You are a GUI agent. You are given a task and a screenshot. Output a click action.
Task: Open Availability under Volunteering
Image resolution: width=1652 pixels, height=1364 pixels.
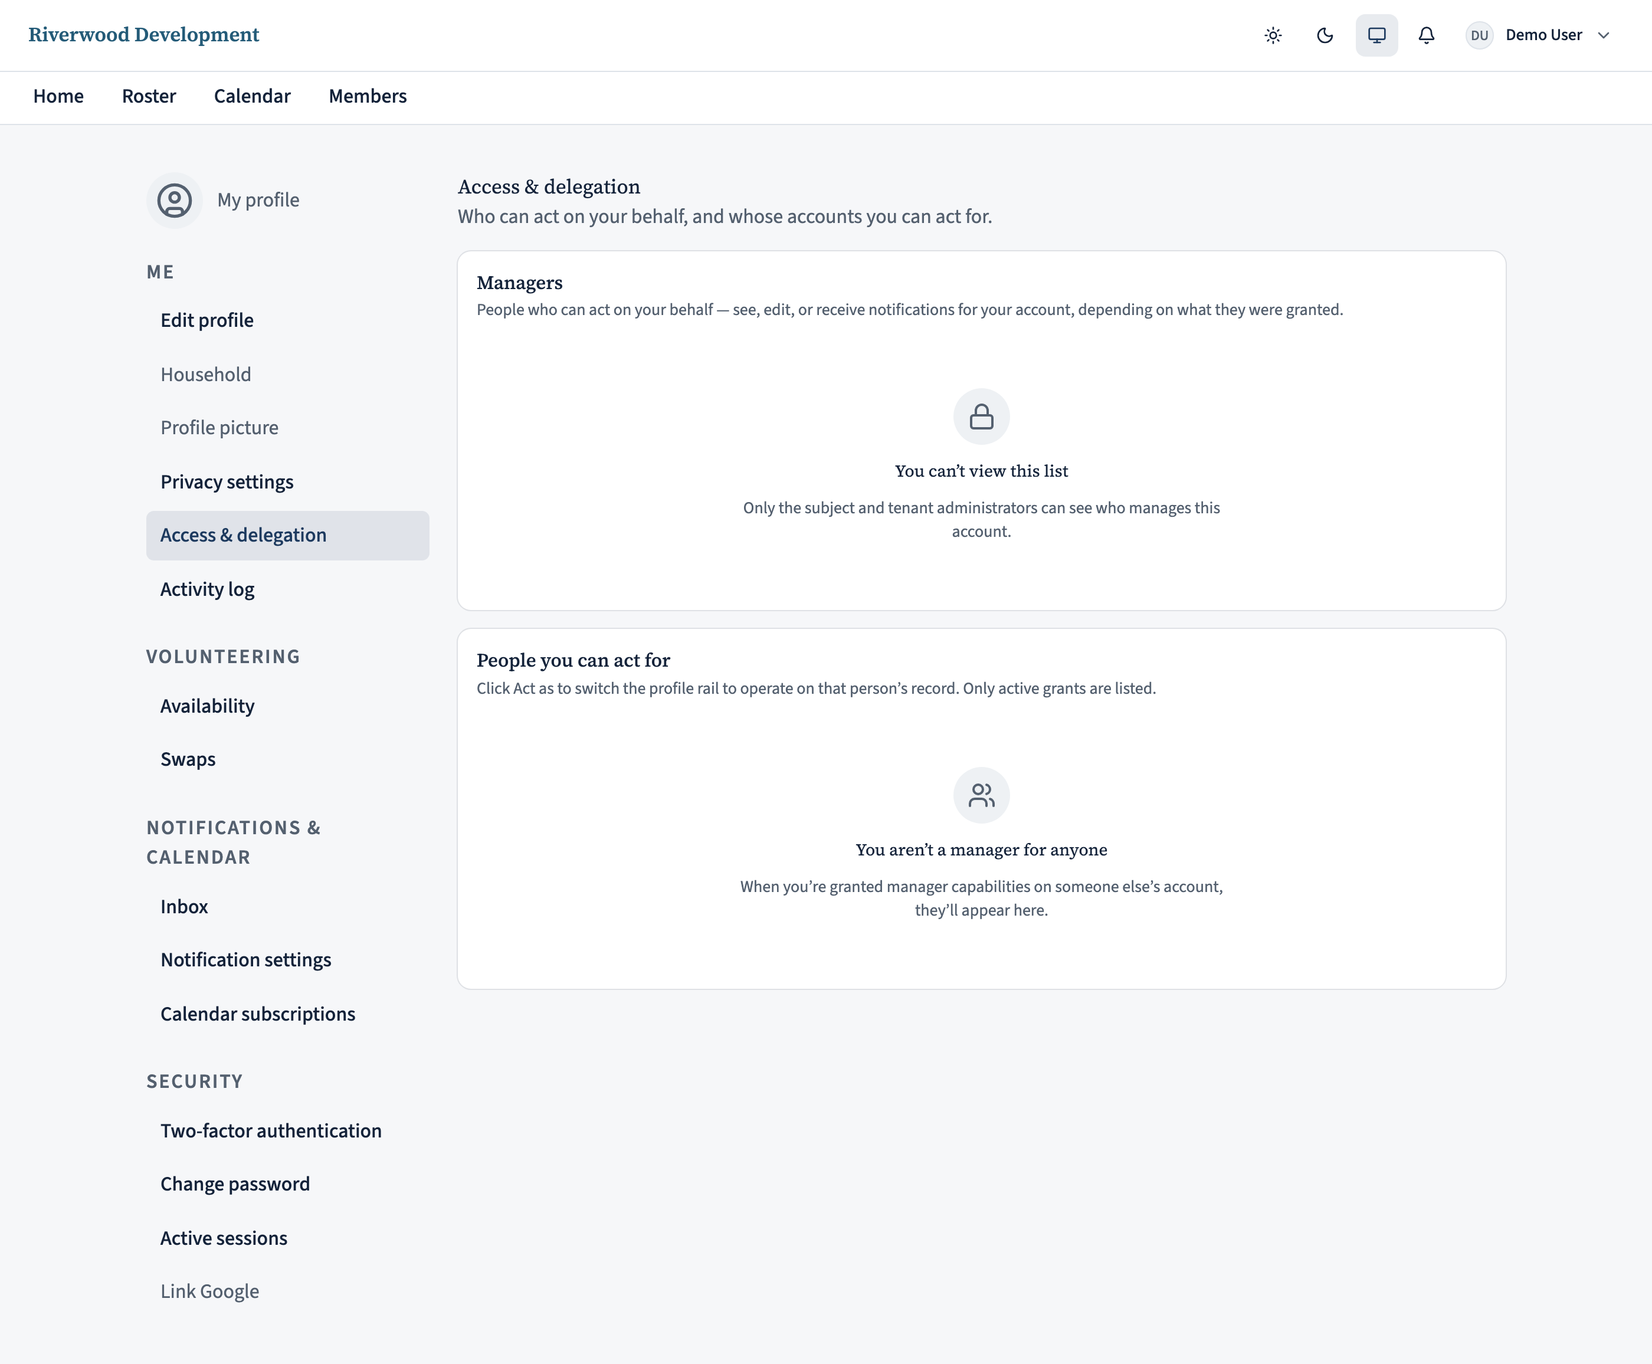[x=287, y=706]
